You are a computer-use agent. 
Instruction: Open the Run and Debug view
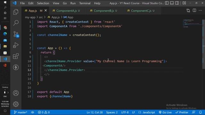coord(16,45)
